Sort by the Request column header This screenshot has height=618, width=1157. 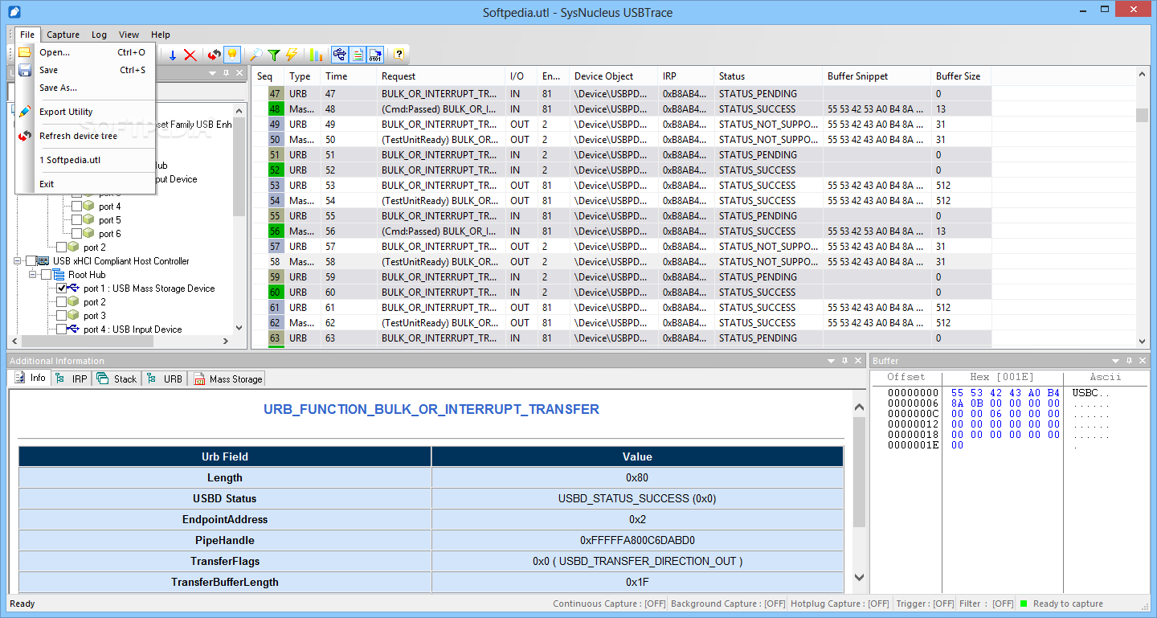click(441, 76)
